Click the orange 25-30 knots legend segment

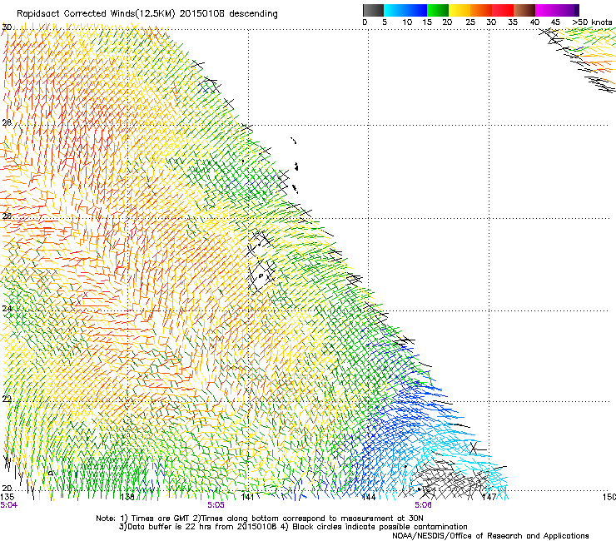pos(481,10)
